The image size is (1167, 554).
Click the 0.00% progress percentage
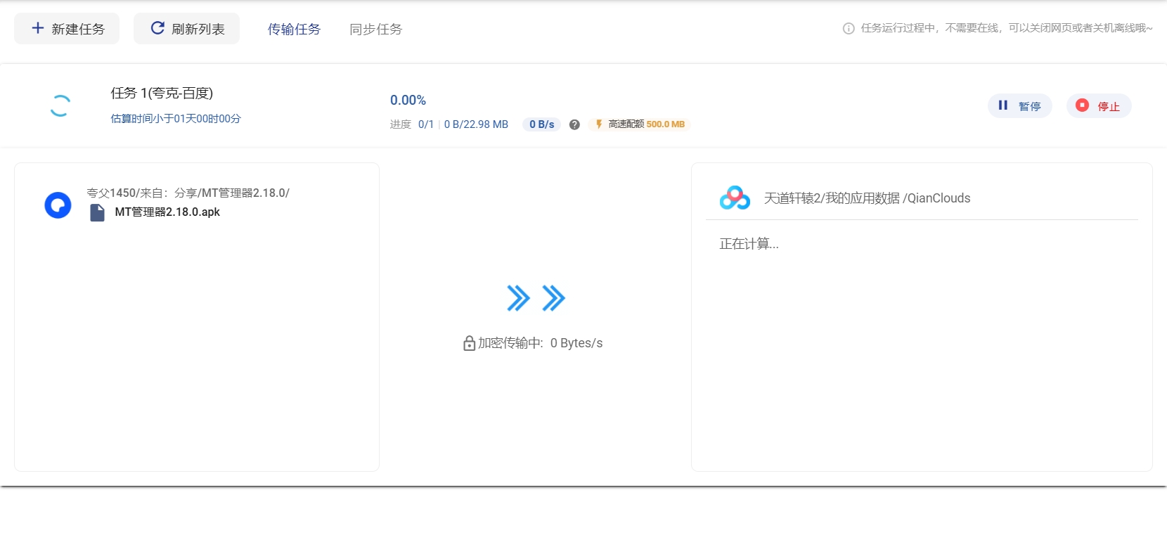click(x=408, y=101)
